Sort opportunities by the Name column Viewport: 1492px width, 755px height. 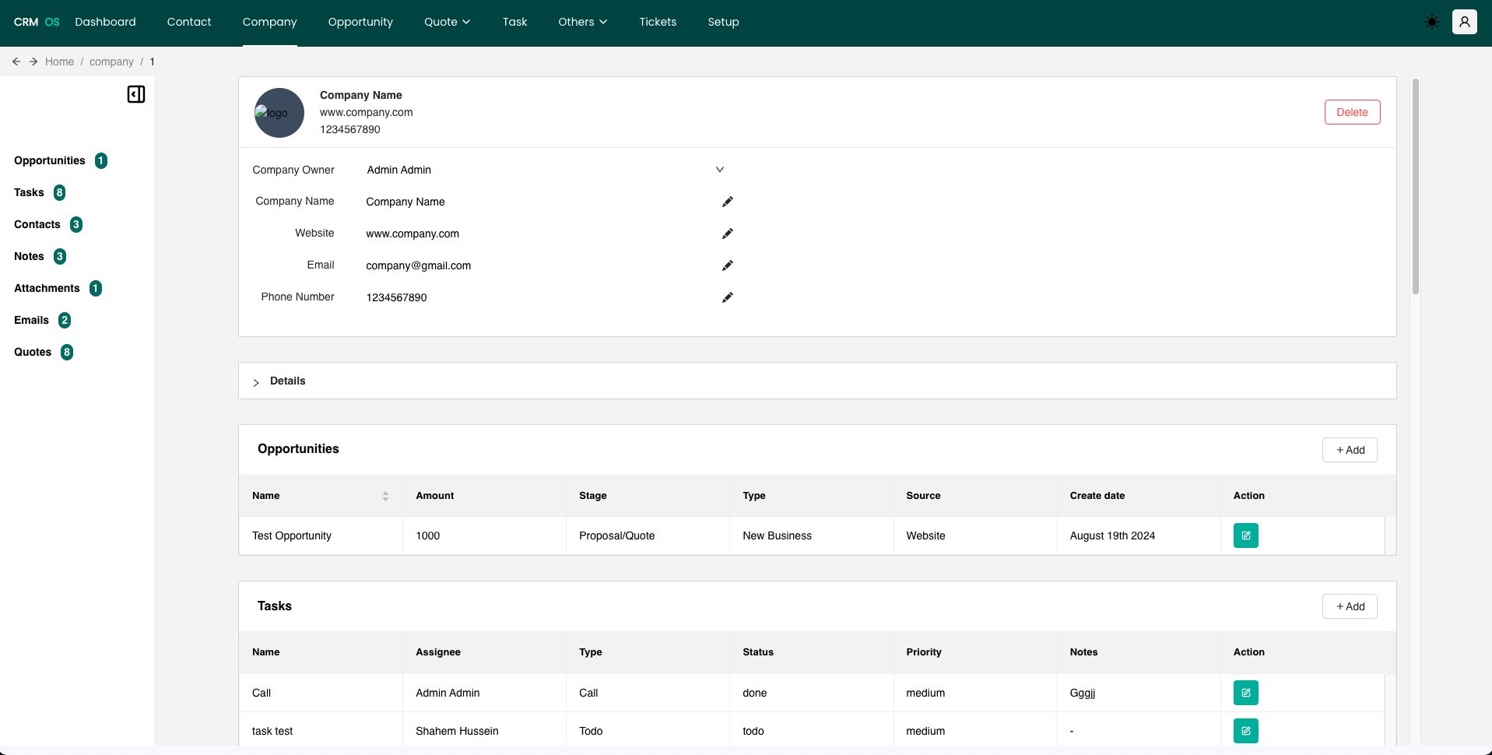[x=385, y=496]
